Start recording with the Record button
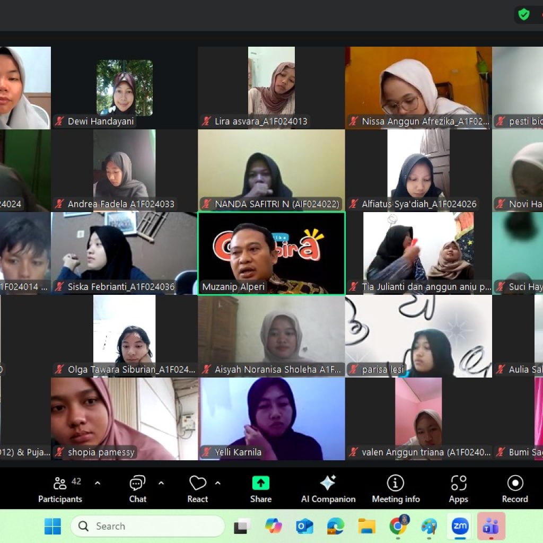Image resolution: width=543 pixels, height=543 pixels. [x=514, y=488]
